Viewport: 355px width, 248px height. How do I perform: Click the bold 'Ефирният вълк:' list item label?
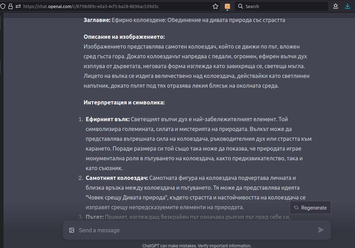point(107,119)
